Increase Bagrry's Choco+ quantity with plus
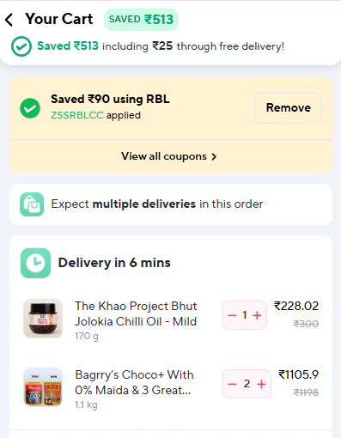341x438 pixels. (261, 384)
